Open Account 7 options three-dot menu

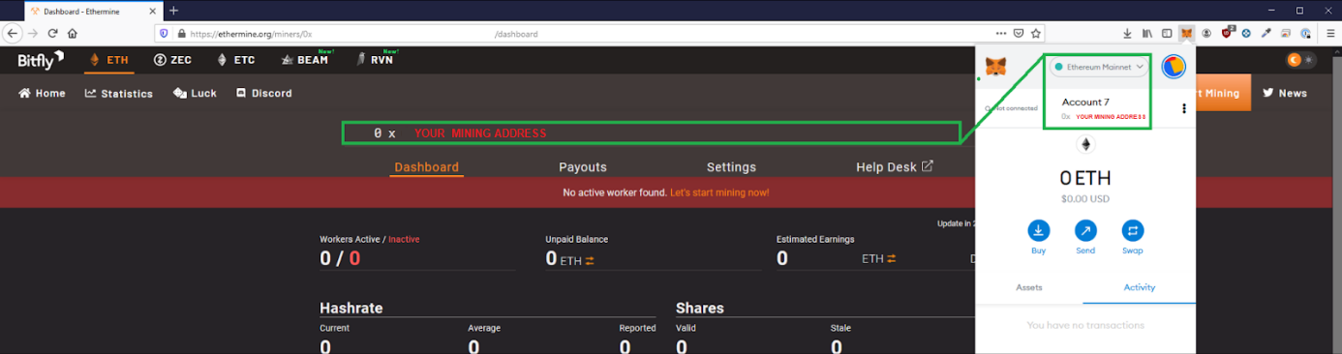pyautogui.click(x=1183, y=109)
